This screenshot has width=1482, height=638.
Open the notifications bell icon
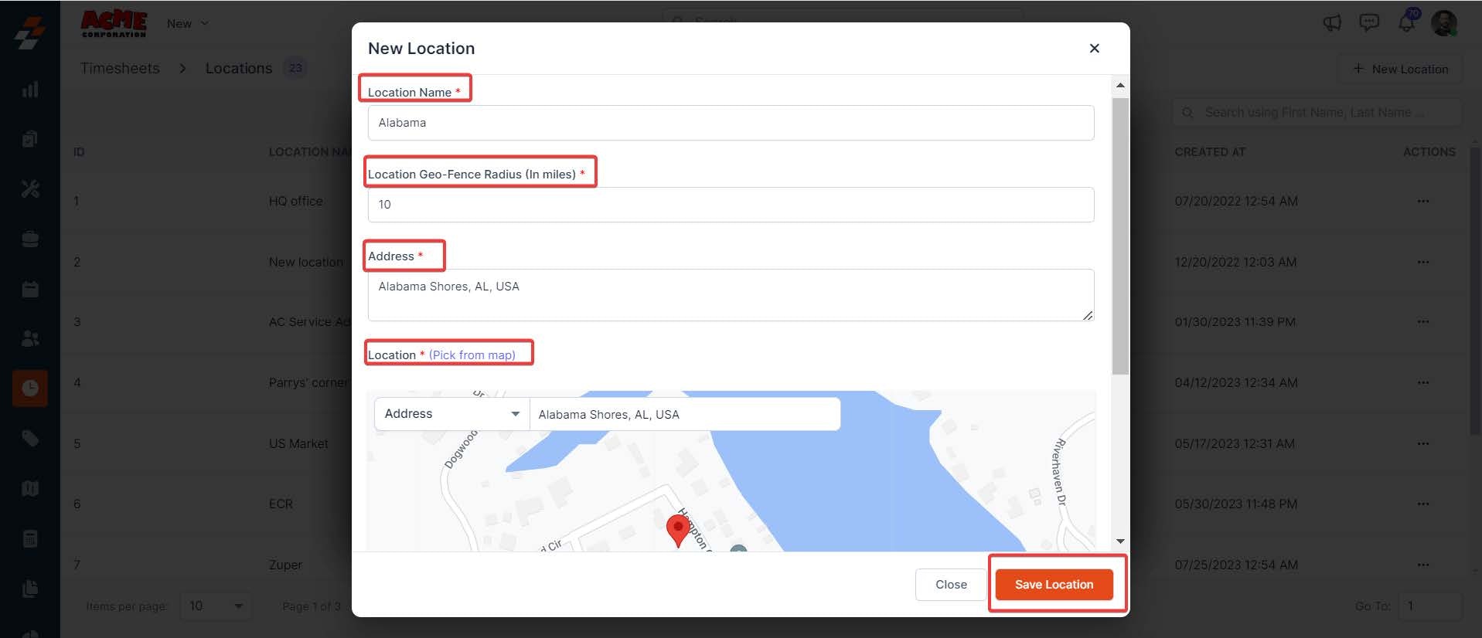(x=1407, y=22)
